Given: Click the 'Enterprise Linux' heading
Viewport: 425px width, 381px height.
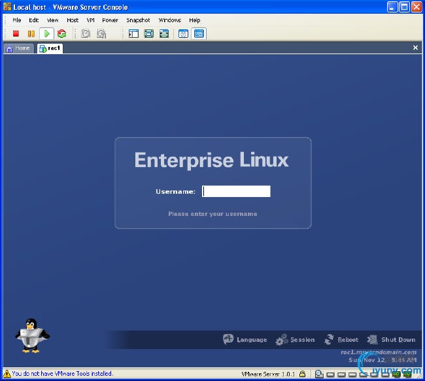Looking at the screenshot, I should tap(211, 160).
